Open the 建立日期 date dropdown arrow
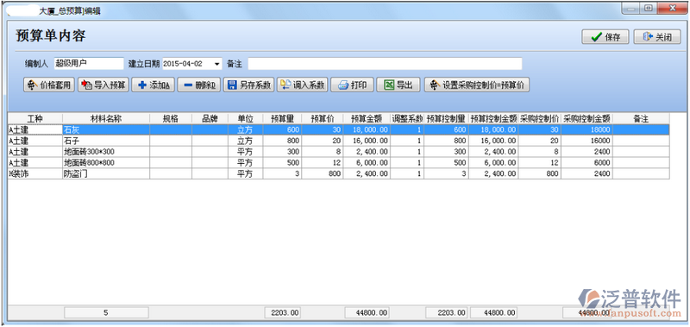 pyautogui.click(x=217, y=64)
